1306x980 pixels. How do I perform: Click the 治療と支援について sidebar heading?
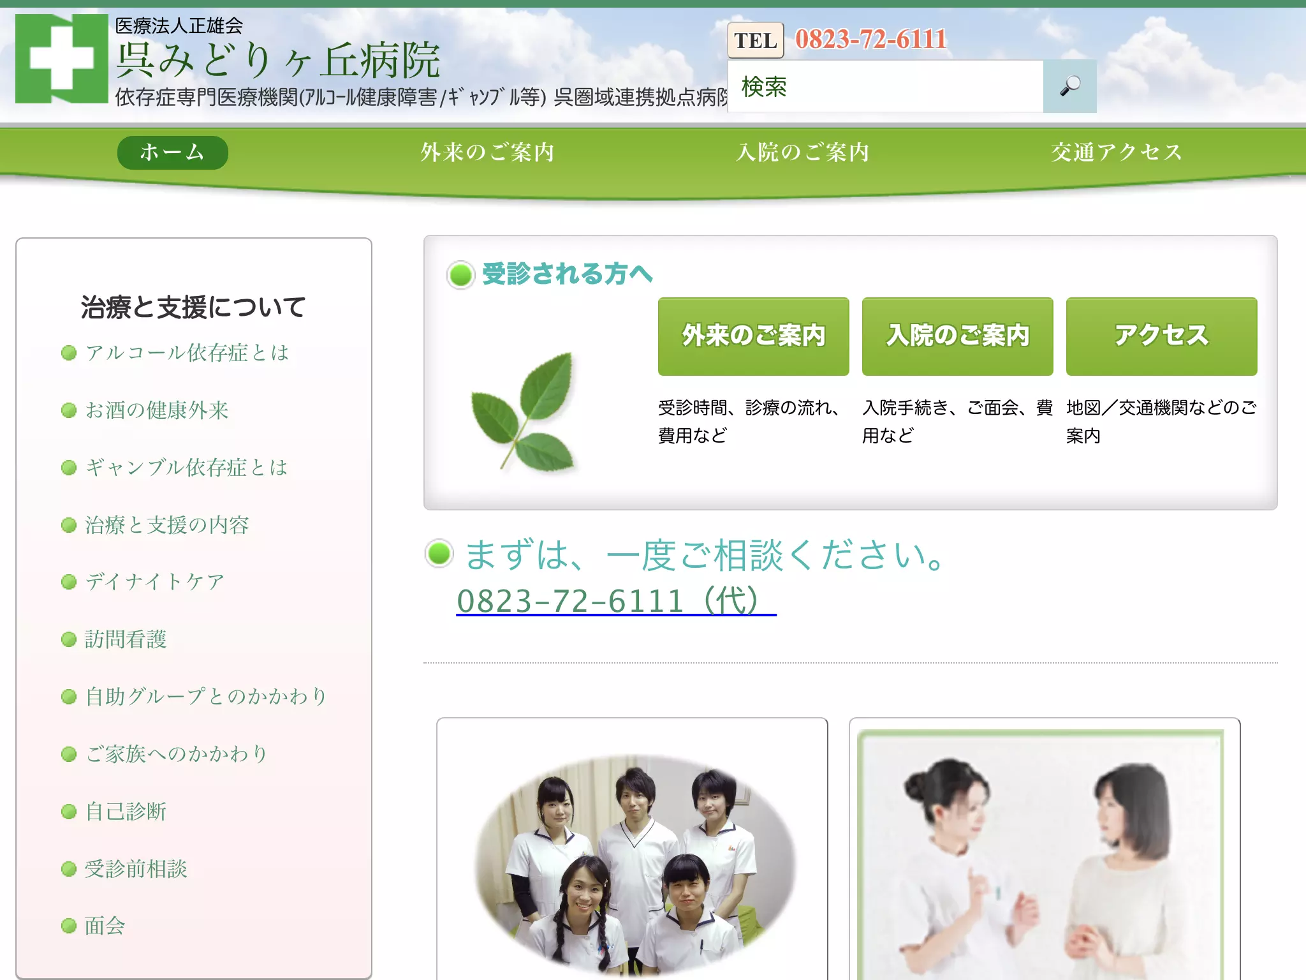click(x=193, y=307)
